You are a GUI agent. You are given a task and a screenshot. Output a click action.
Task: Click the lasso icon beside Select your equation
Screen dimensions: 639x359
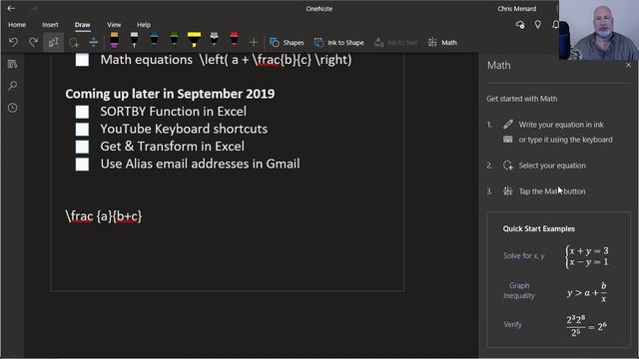click(508, 166)
